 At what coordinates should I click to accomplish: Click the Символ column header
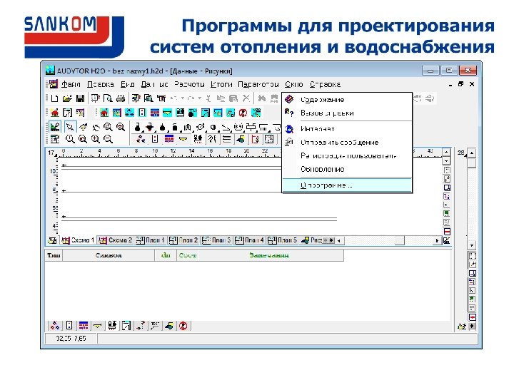[109, 255]
